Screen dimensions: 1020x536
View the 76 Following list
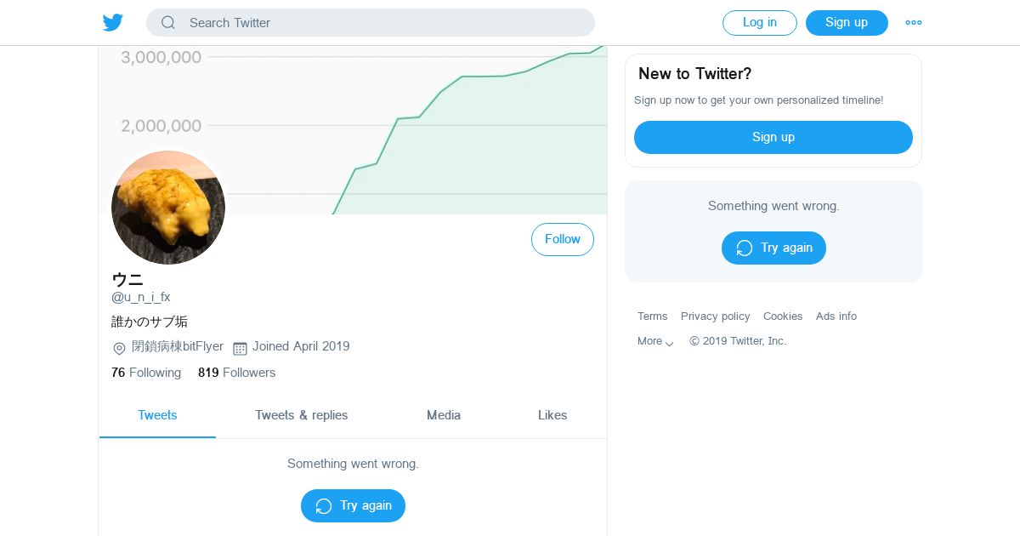click(x=146, y=373)
